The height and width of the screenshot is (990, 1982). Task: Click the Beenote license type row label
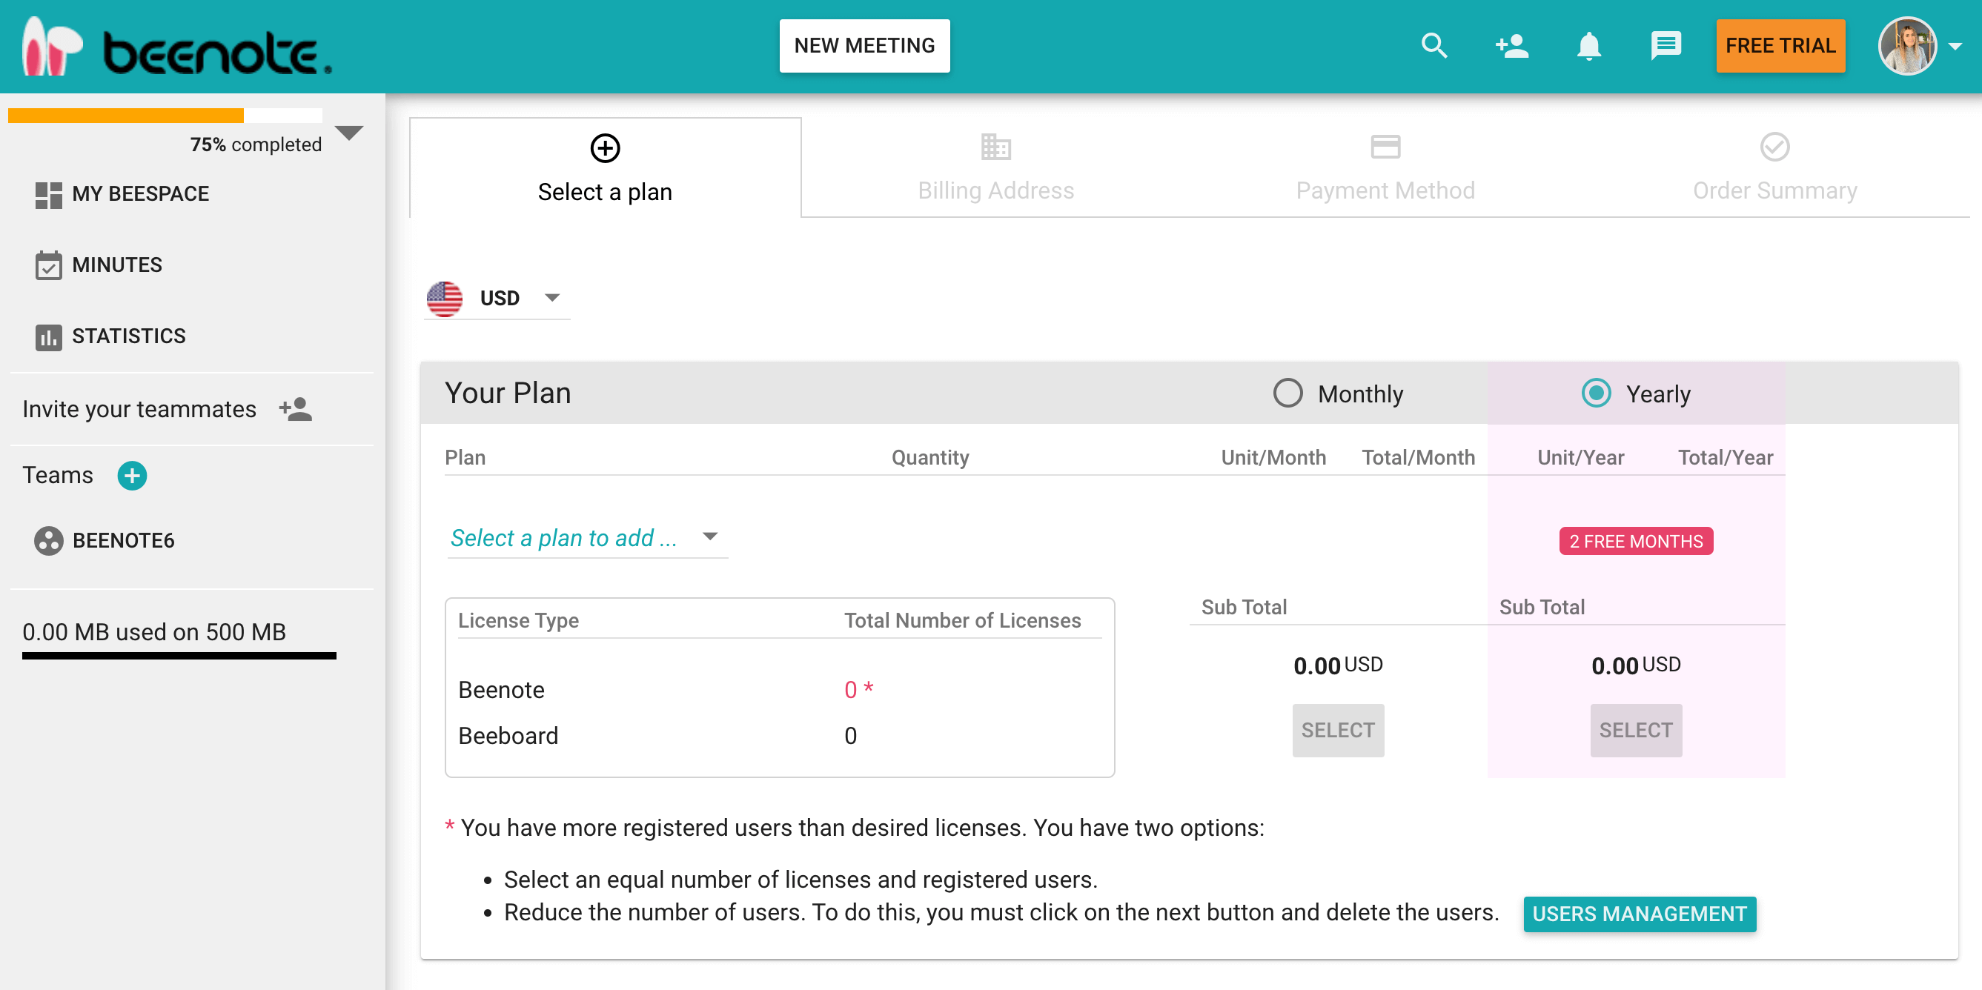coord(501,690)
